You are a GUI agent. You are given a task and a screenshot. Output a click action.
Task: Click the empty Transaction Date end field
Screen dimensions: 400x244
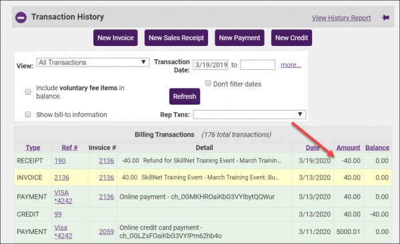(x=257, y=65)
